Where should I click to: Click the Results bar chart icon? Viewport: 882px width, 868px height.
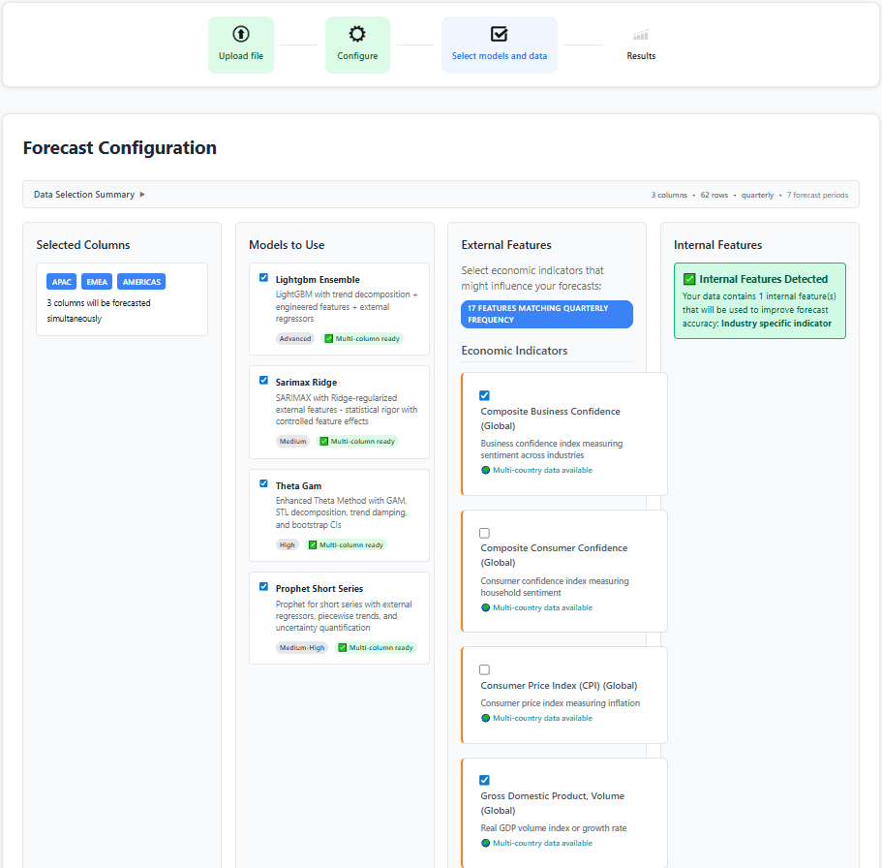click(641, 35)
